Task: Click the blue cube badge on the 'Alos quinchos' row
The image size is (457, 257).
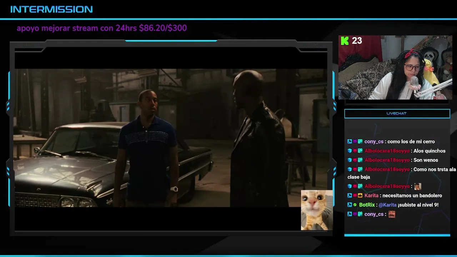Action: click(350, 151)
